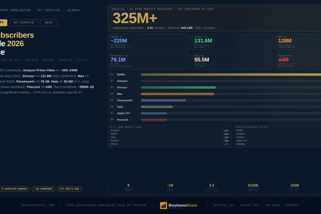Viewport: 321px width, 214px height.
Task: Select the Apple TV+ label in ranking row #7
Action: (x=124, y=113)
